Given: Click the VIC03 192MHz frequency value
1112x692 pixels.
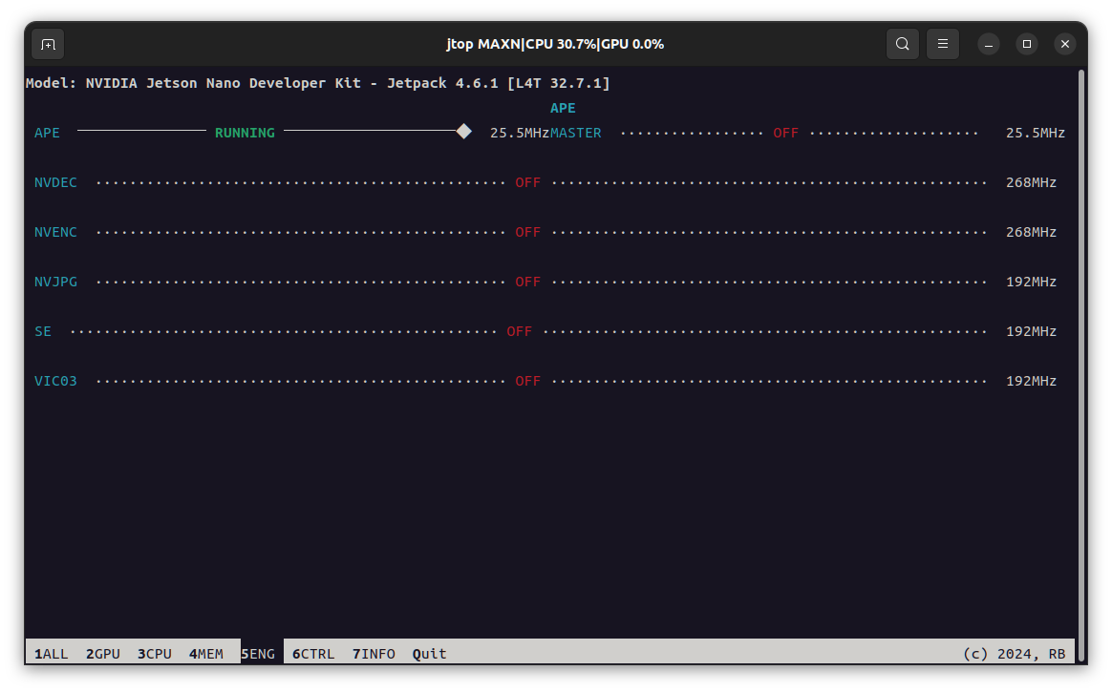Looking at the screenshot, I should click(x=1031, y=381).
